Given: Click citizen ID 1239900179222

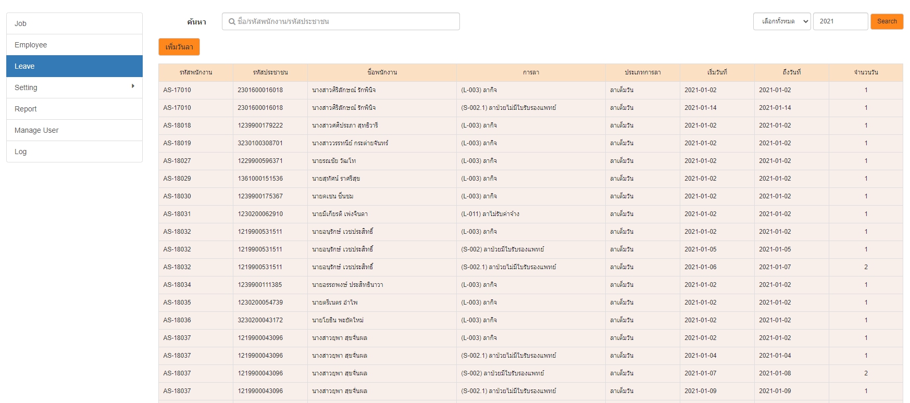Looking at the screenshot, I should click(260, 125).
